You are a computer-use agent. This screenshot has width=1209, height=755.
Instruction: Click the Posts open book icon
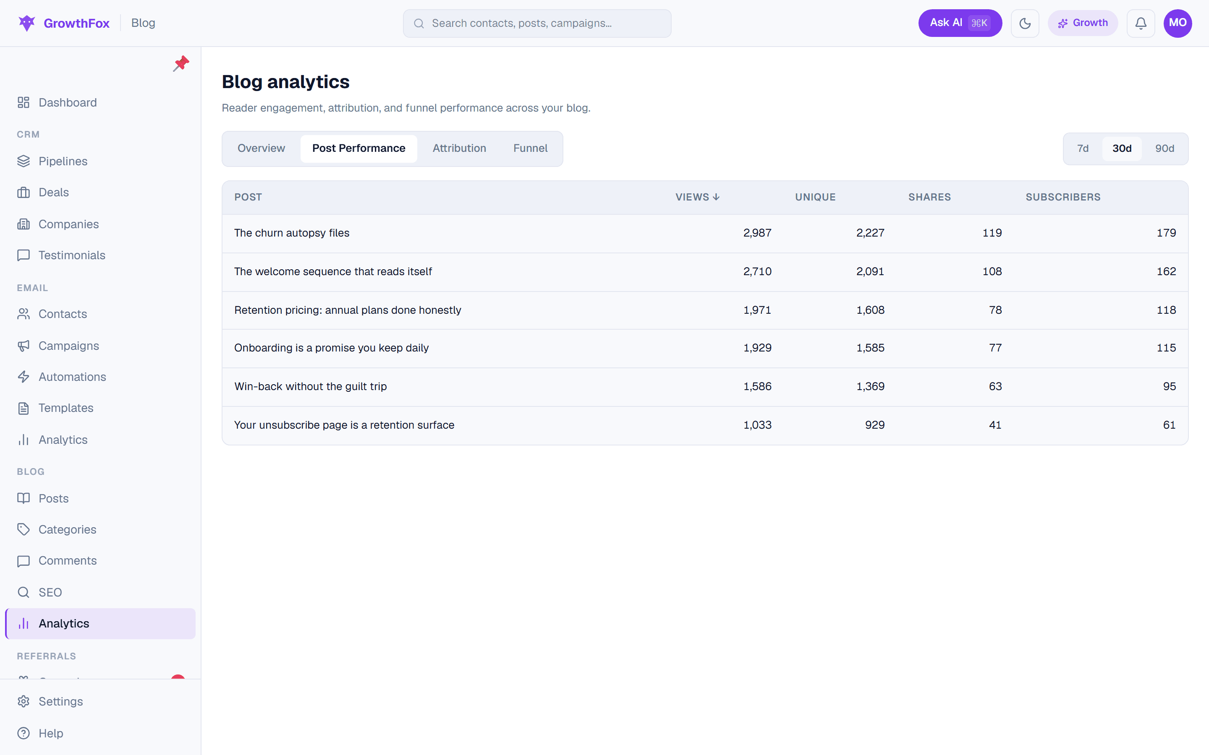(24, 498)
